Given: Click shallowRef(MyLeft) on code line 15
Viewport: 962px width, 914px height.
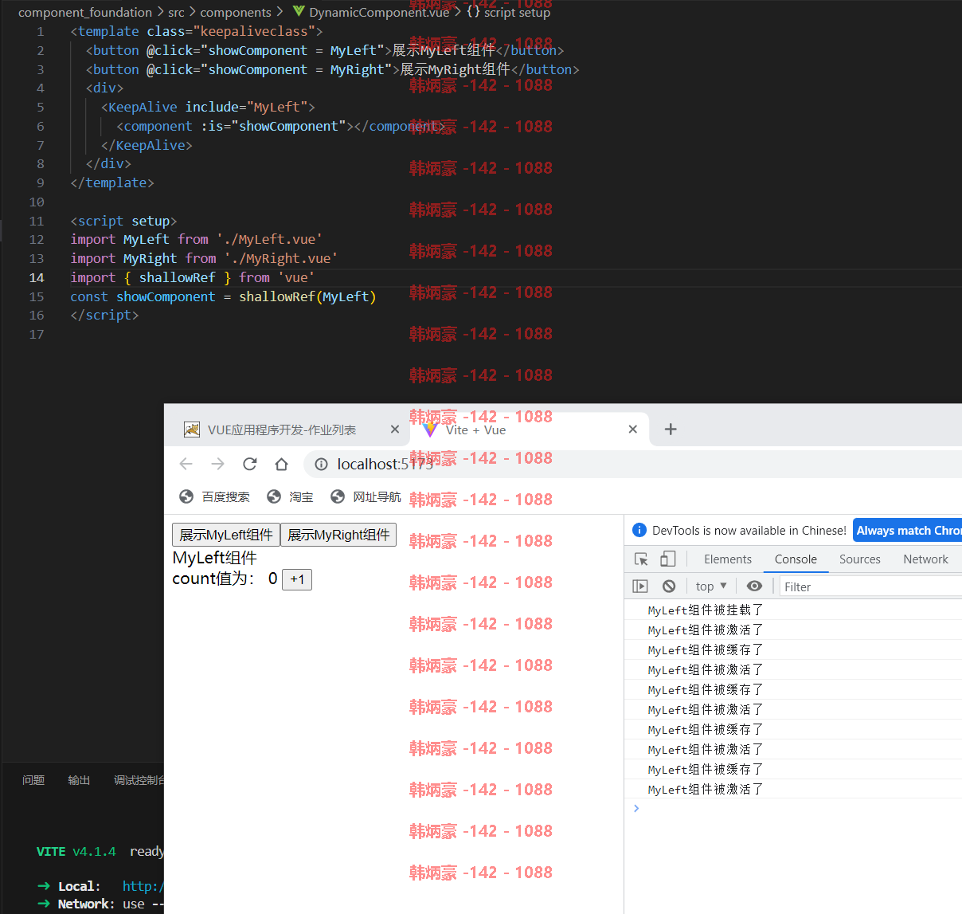Looking at the screenshot, I should coord(307,296).
